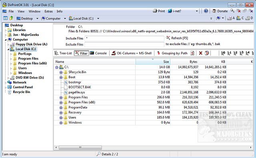
Task: Expand the $Recycle.Bin folder node
Action: [x=61, y=72]
